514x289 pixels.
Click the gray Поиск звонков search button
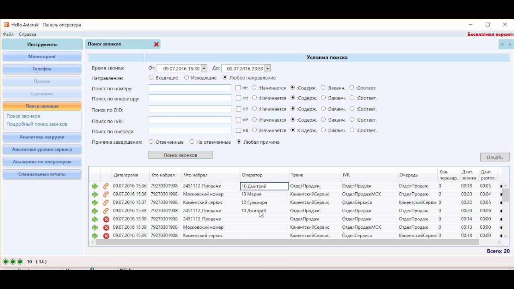(x=180, y=155)
